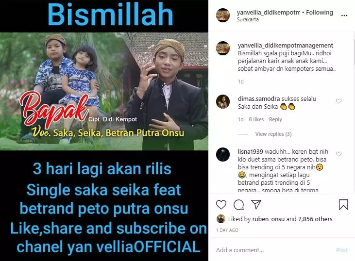Click the Following status button
Screen dimensions: 355x261
tap(320, 12)
